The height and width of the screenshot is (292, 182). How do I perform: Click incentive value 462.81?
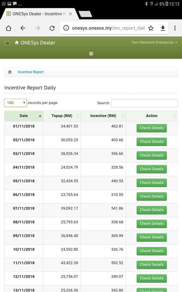tap(117, 126)
